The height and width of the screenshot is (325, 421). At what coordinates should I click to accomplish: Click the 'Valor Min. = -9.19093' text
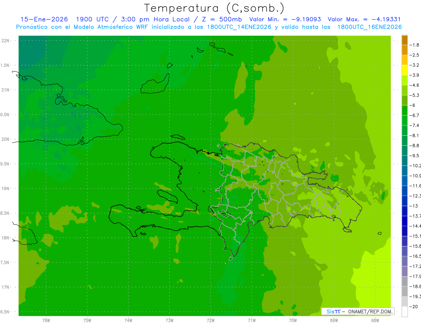285,19
